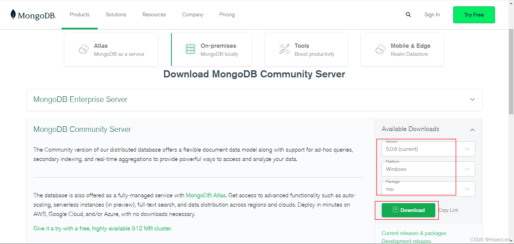This screenshot has height=244, width=514.
Task: Open search with the magnifier icon
Action: (x=408, y=15)
